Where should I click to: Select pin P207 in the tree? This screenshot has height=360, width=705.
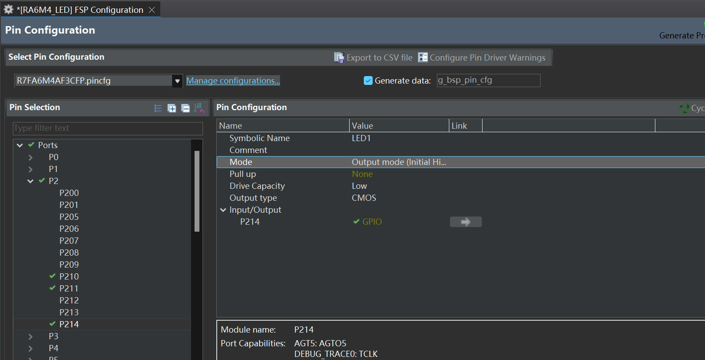click(69, 241)
